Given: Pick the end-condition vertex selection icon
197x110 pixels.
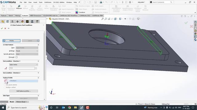Looking at the screenshot, I should click(6, 68).
